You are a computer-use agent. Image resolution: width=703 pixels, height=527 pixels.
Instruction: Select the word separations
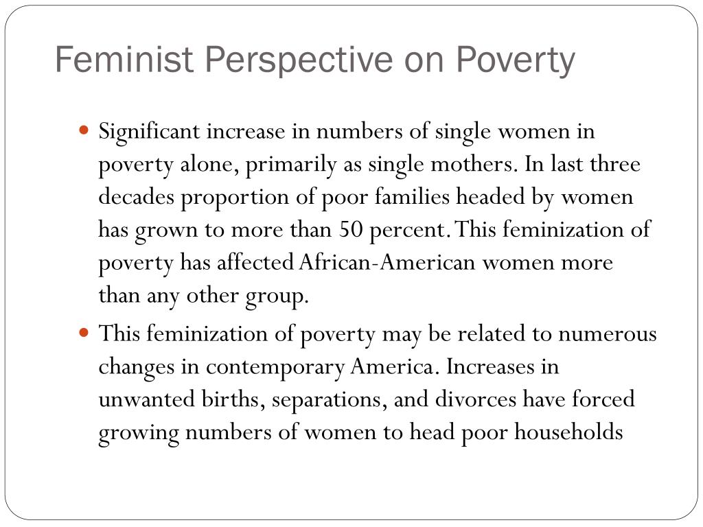coord(326,401)
